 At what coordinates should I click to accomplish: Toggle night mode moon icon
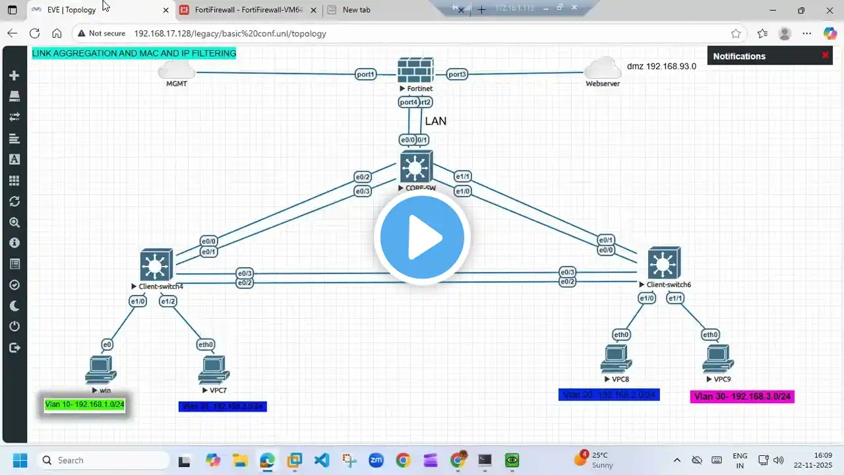pyautogui.click(x=14, y=306)
